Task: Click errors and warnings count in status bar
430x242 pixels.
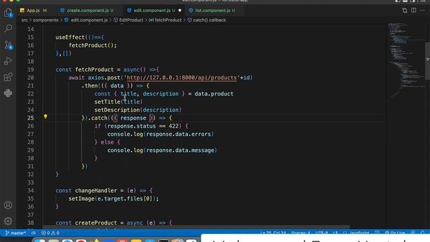Action: pos(50,233)
